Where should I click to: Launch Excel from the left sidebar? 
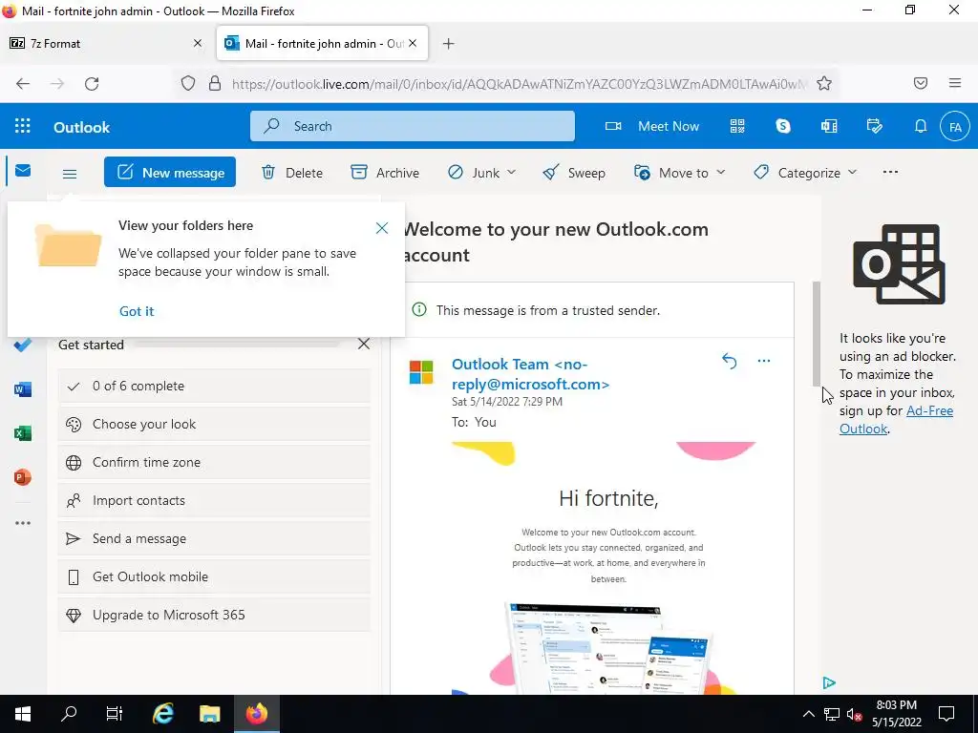23,433
